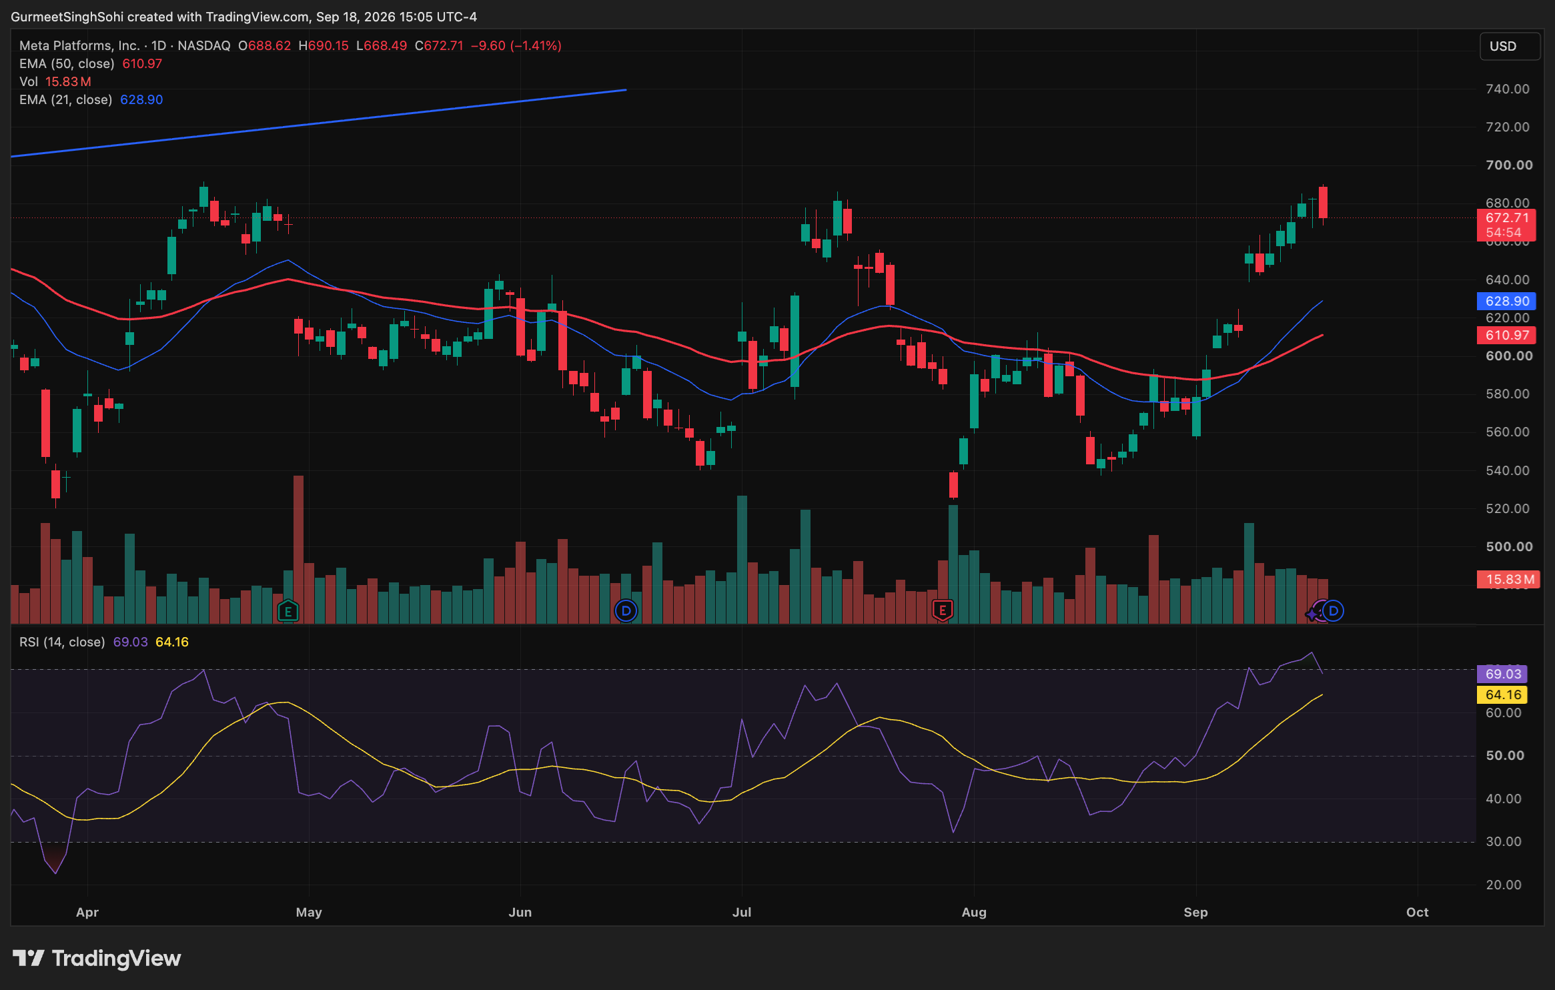Image resolution: width=1555 pixels, height=990 pixels.
Task: Click the low value L668.49
Action: tap(382, 45)
